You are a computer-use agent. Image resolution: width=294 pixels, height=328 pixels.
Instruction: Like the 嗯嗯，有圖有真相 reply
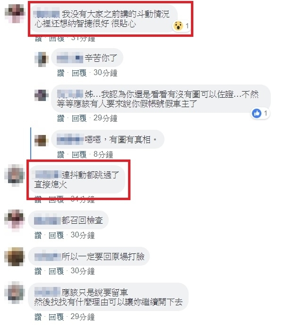tap(61, 155)
